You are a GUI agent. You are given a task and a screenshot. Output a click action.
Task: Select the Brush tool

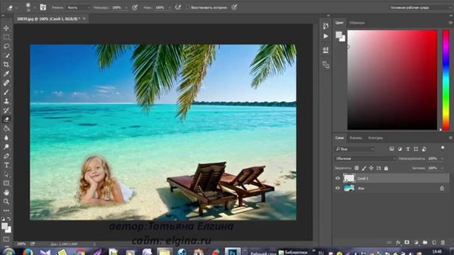(6, 92)
